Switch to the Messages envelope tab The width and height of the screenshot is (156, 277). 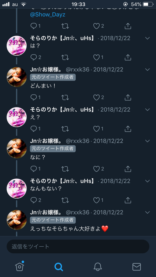click(136, 267)
